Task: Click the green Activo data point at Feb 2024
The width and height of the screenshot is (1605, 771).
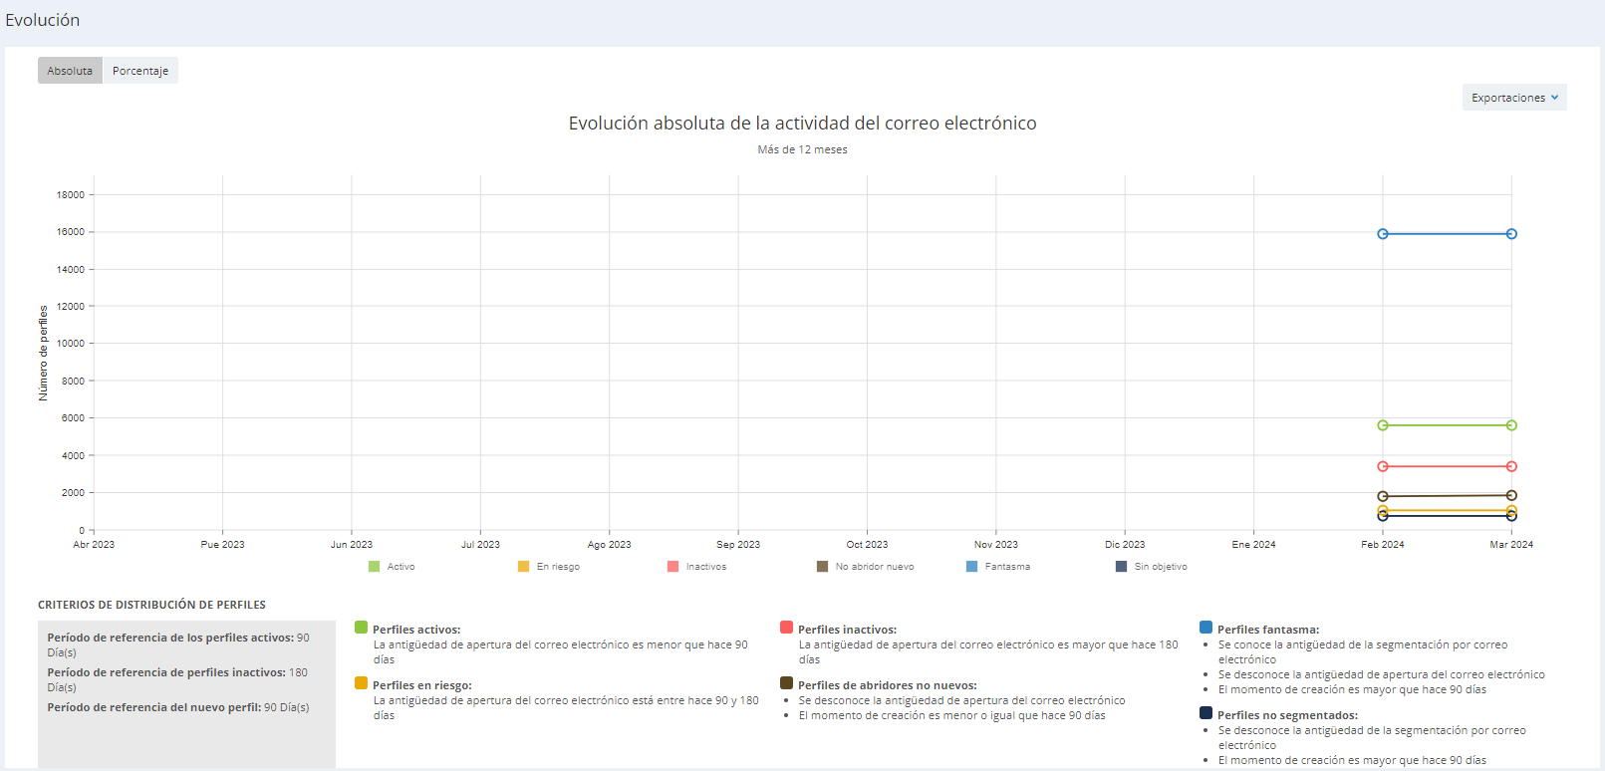Action: click(x=1383, y=425)
